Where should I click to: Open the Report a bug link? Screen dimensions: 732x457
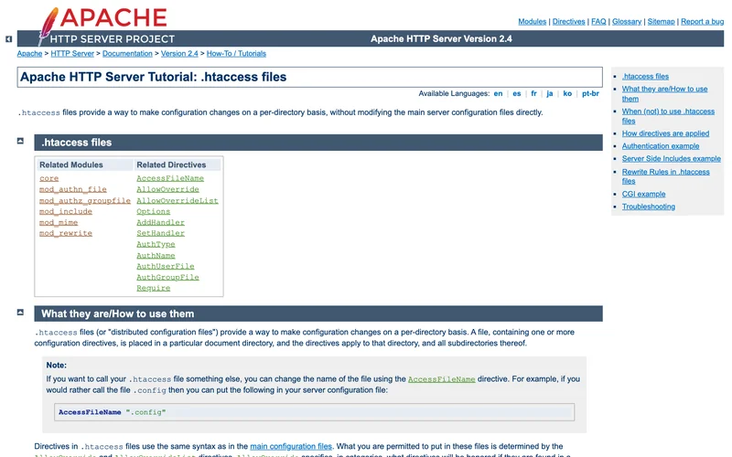point(702,21)
